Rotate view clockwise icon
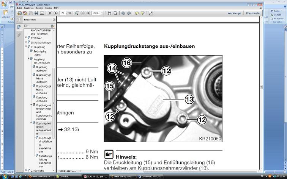Image resolution: width=287 pixels, height=179 pixels. pos(129,13)
